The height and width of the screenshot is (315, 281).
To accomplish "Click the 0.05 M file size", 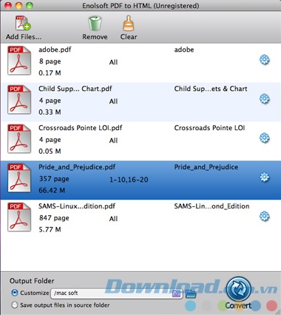I will [x=50, y=151].
